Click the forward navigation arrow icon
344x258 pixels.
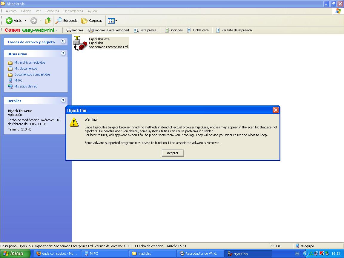33,21
